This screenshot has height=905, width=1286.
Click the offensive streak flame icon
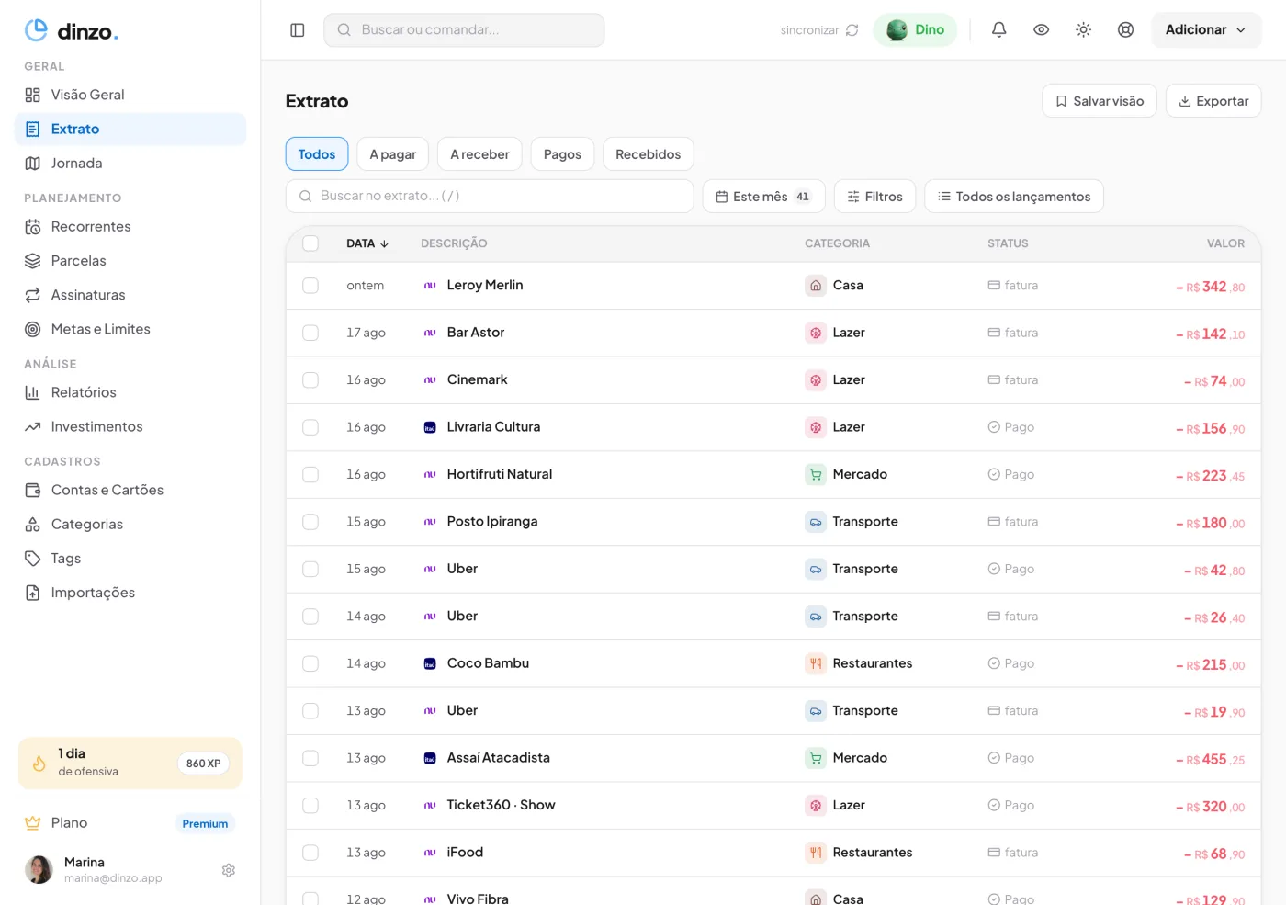(39, 764)
